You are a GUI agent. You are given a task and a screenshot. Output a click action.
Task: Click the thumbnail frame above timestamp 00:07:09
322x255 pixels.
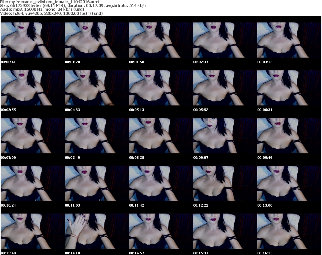click(33, 136)
